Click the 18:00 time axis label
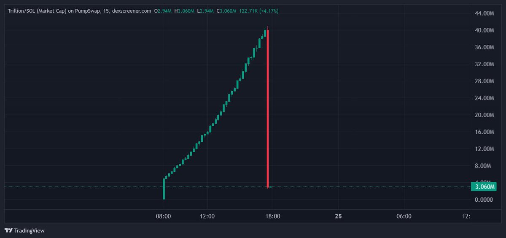The width and height of the screenshot is (506, 238). [273, 216]
